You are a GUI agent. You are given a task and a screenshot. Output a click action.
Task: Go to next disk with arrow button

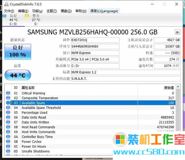[177, 32]
